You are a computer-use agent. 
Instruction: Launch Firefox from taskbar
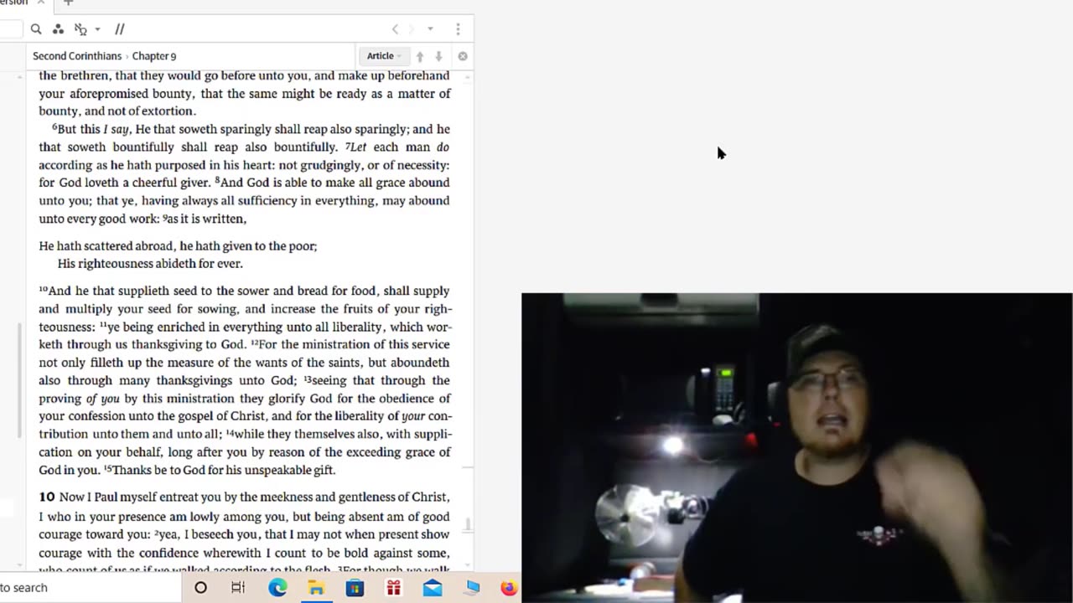point(509,588)
